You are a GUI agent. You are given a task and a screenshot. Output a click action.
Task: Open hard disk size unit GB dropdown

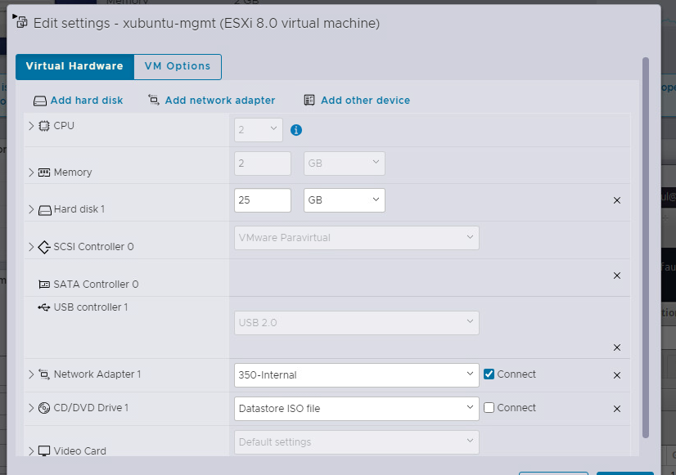344,200
